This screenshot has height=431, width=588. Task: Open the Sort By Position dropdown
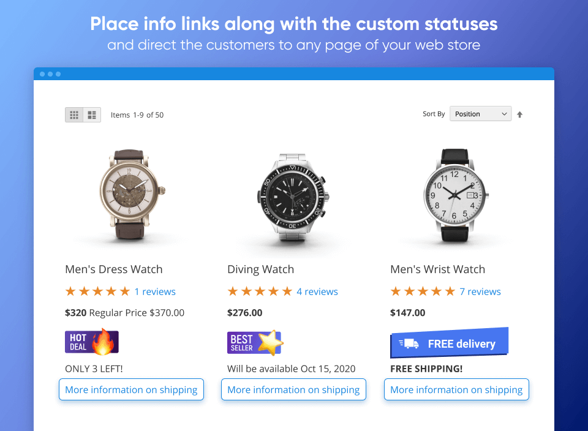coord(480,113)
